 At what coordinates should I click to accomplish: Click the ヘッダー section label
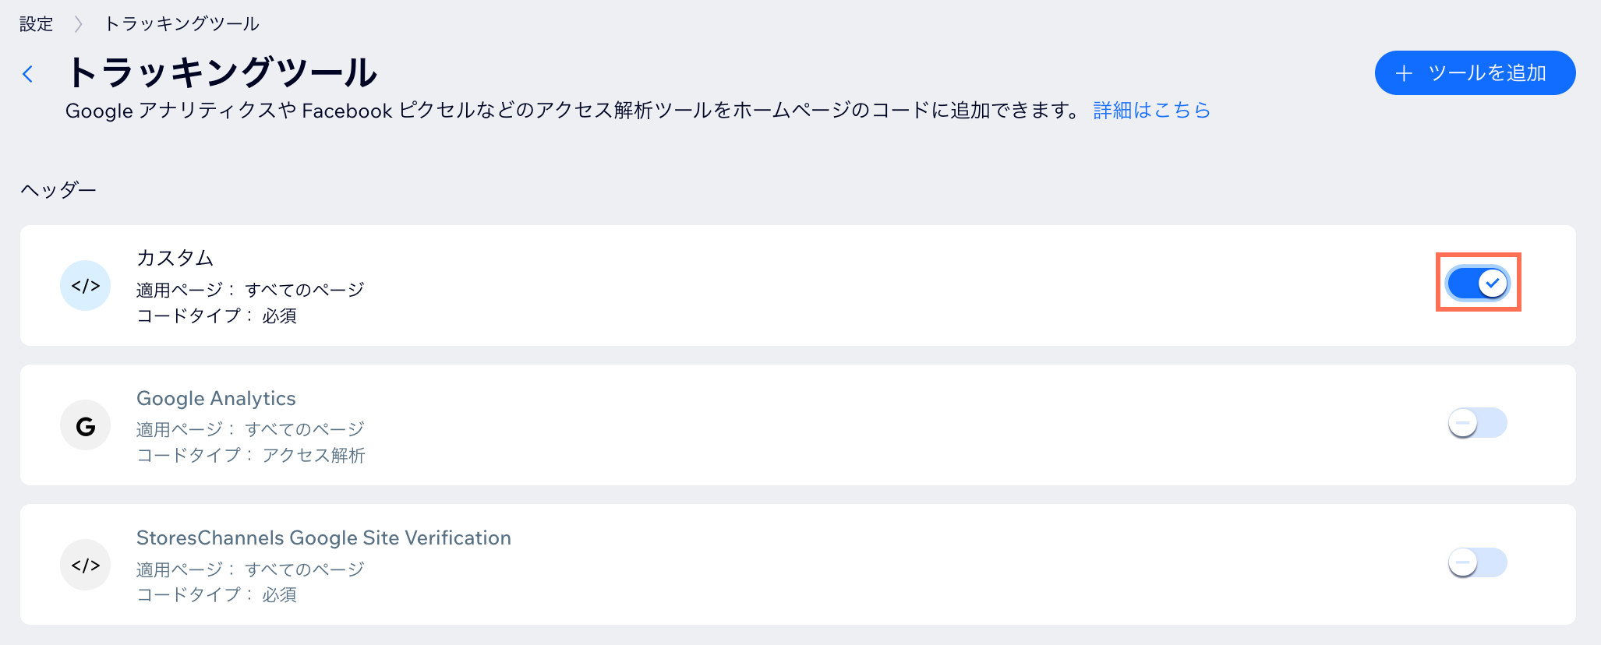coord(58,190)
